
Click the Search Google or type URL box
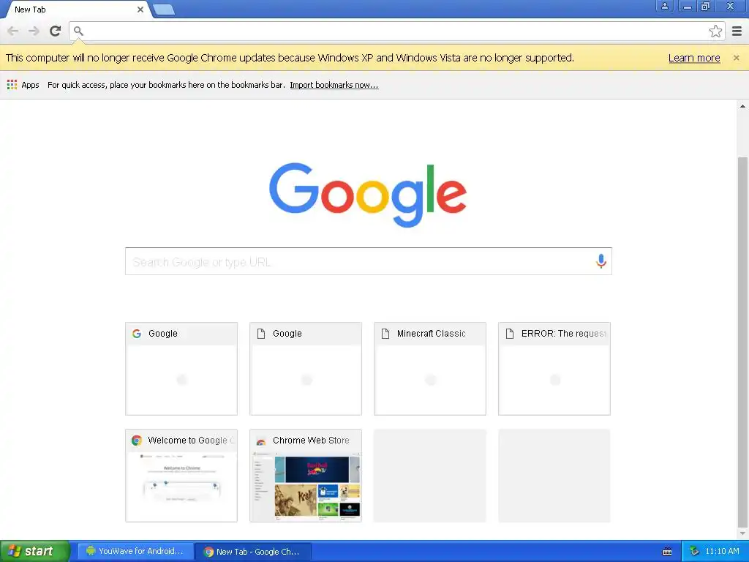[x=369, y=261]
